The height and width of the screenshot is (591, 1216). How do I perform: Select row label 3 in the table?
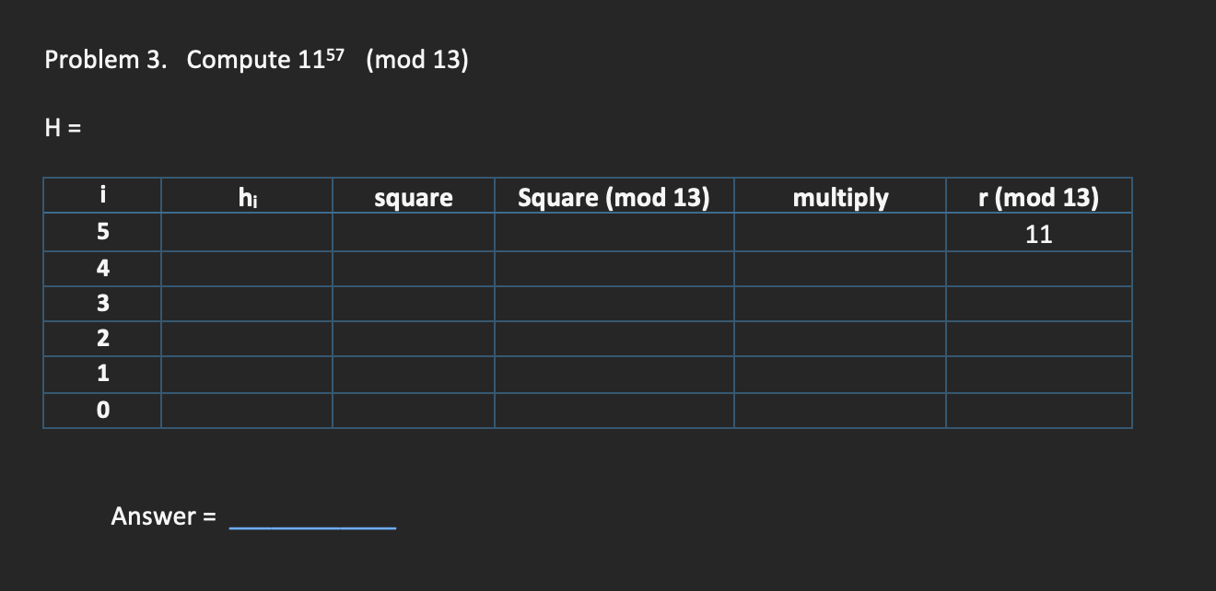click(102, 303)
